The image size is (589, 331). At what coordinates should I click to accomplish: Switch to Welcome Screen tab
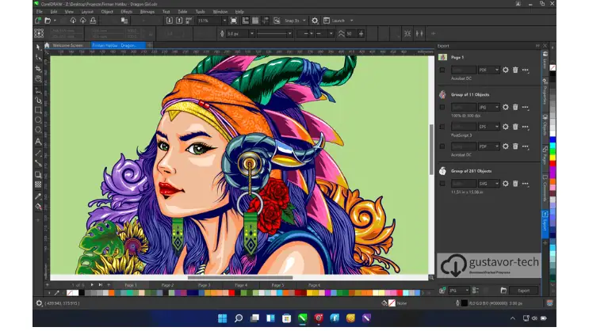click(x=67, y=45)
